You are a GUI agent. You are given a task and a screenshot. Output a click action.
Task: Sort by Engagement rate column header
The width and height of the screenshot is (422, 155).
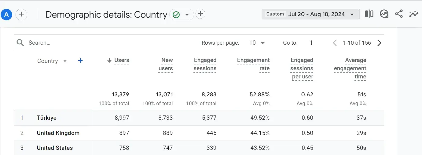point(253,64)
